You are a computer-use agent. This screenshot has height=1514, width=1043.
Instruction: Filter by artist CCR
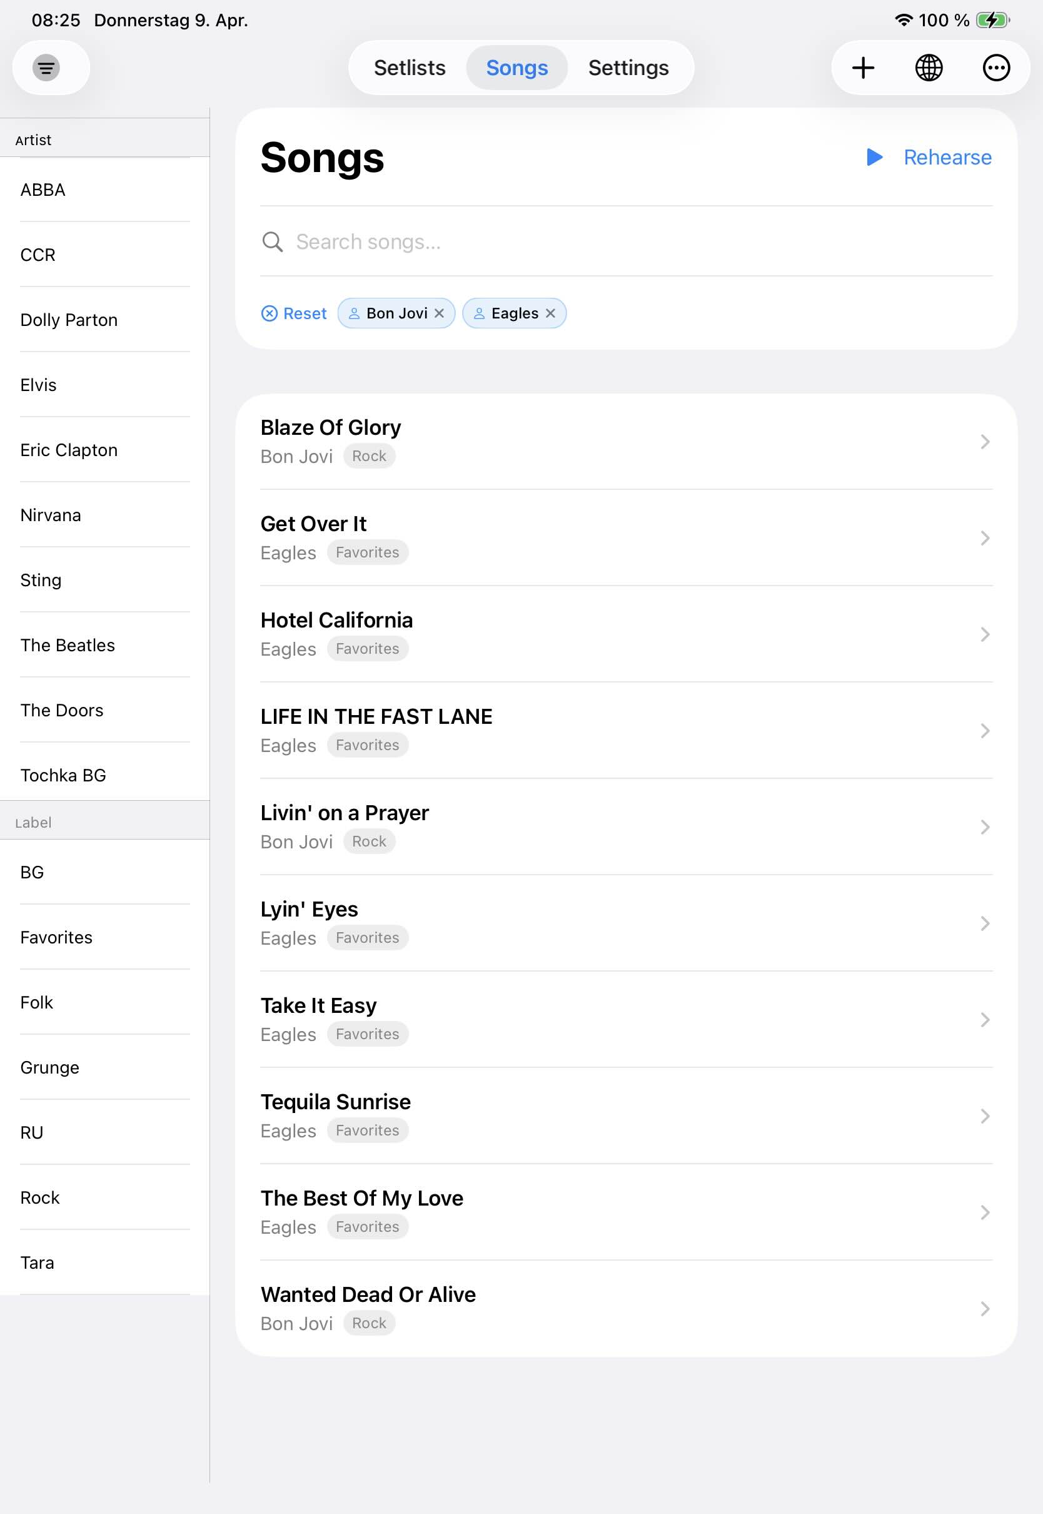pyautogui.click(x=104, y=254)
